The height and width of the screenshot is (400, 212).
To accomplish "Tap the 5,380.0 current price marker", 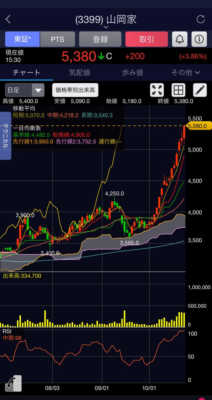I will tap(199, 126).
